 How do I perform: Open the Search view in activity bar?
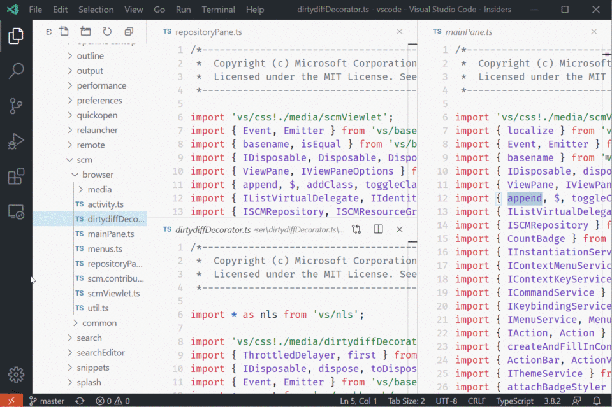(x=16, y=71)
